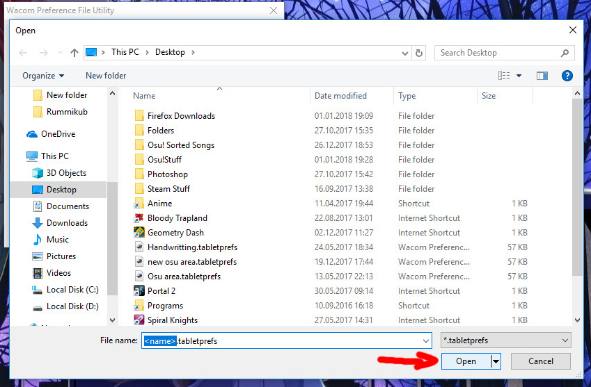Select the Osu!Stuff folder icon
Screen dimensions: 591x387
pos(139,160)
